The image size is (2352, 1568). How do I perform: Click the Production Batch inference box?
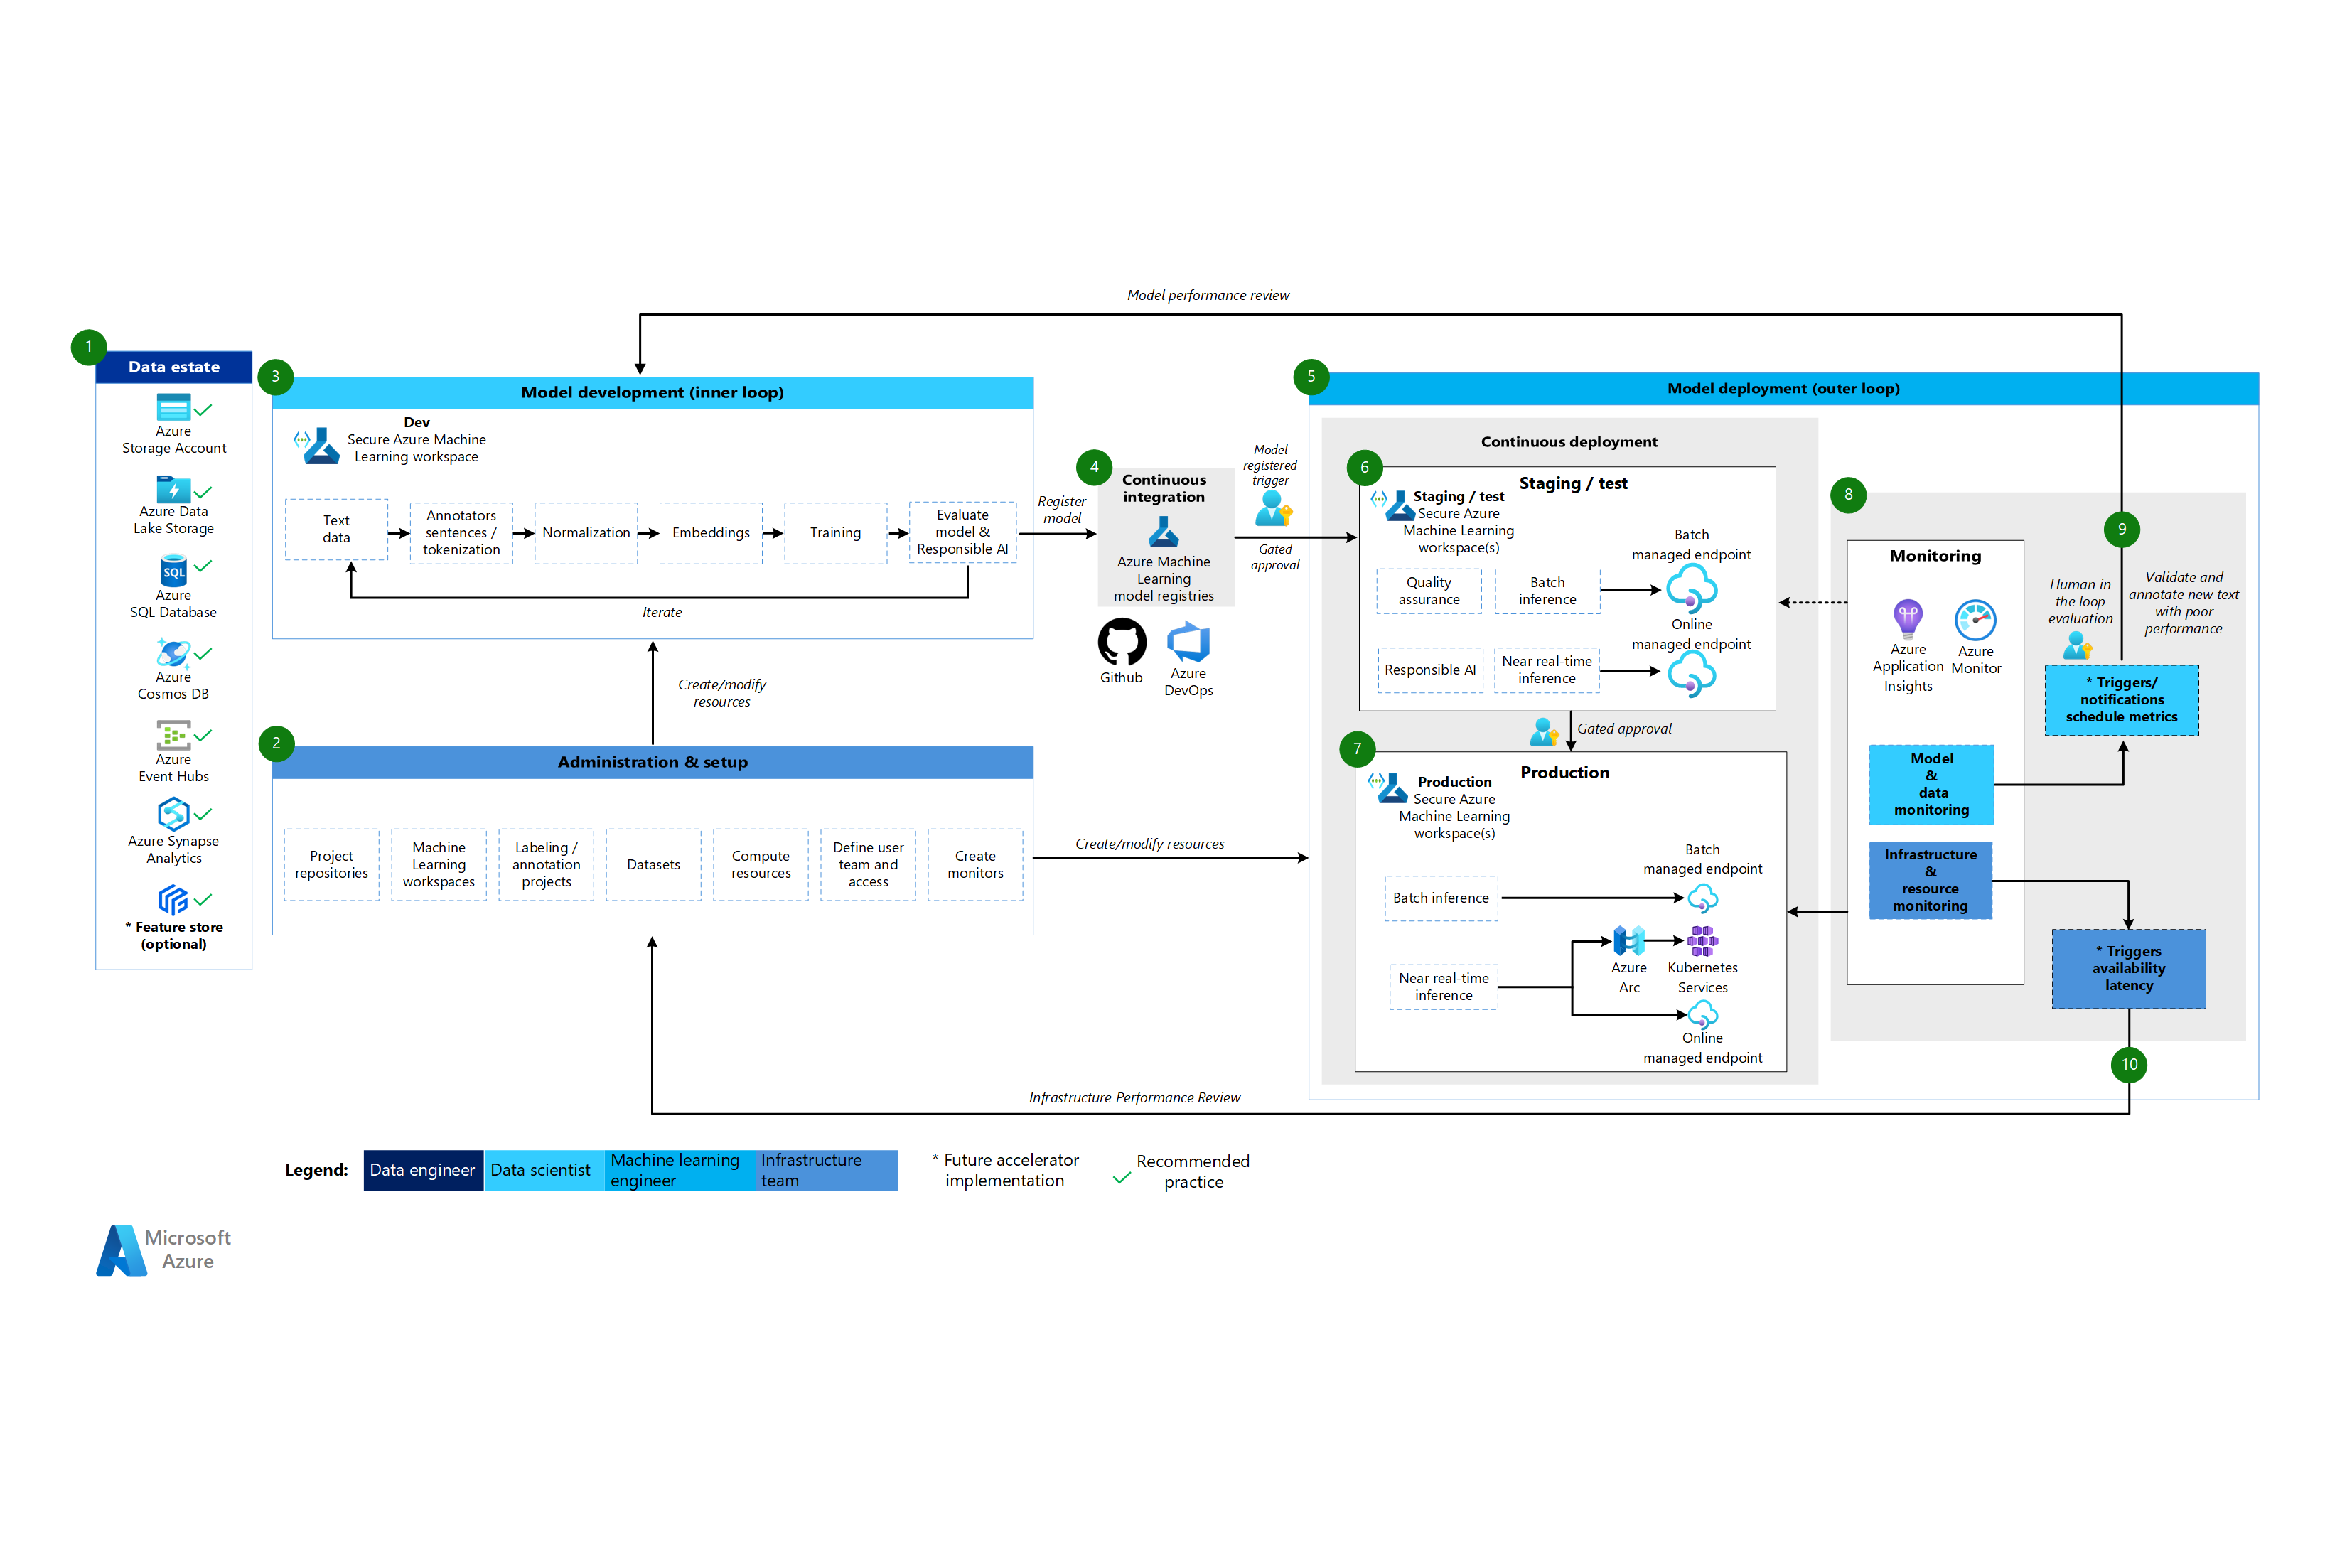1441,898
